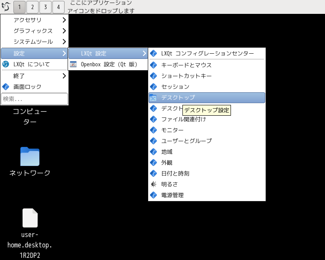Click the arrow next to LXQt 設定
Screen dimensions: 325x260
click(144, 53)
